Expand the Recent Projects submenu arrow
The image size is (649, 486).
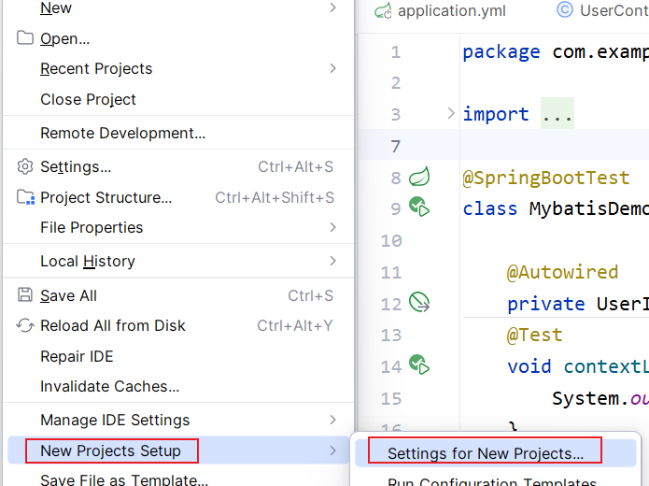[x=333, y=68]
